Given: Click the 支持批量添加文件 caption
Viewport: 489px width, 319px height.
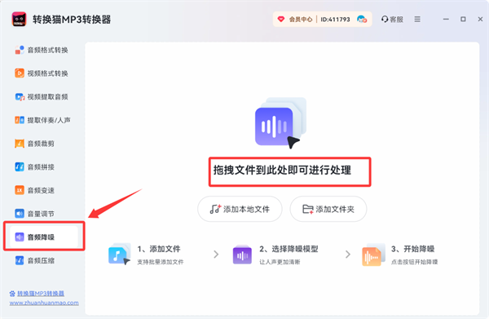Looking at the screenshot, I should point(161,262).
